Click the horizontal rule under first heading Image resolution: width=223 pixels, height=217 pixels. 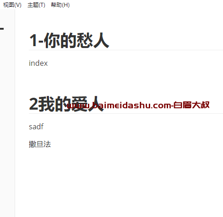[x=126, y=50]
